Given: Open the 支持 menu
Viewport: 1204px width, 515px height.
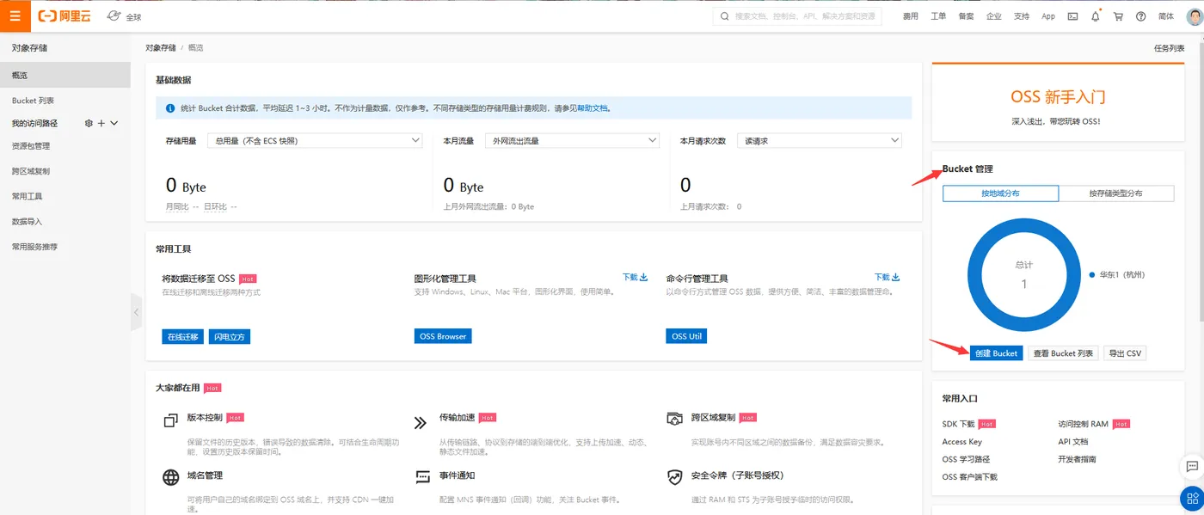Looking at the screenshot, I should [x=1021, y=16].
